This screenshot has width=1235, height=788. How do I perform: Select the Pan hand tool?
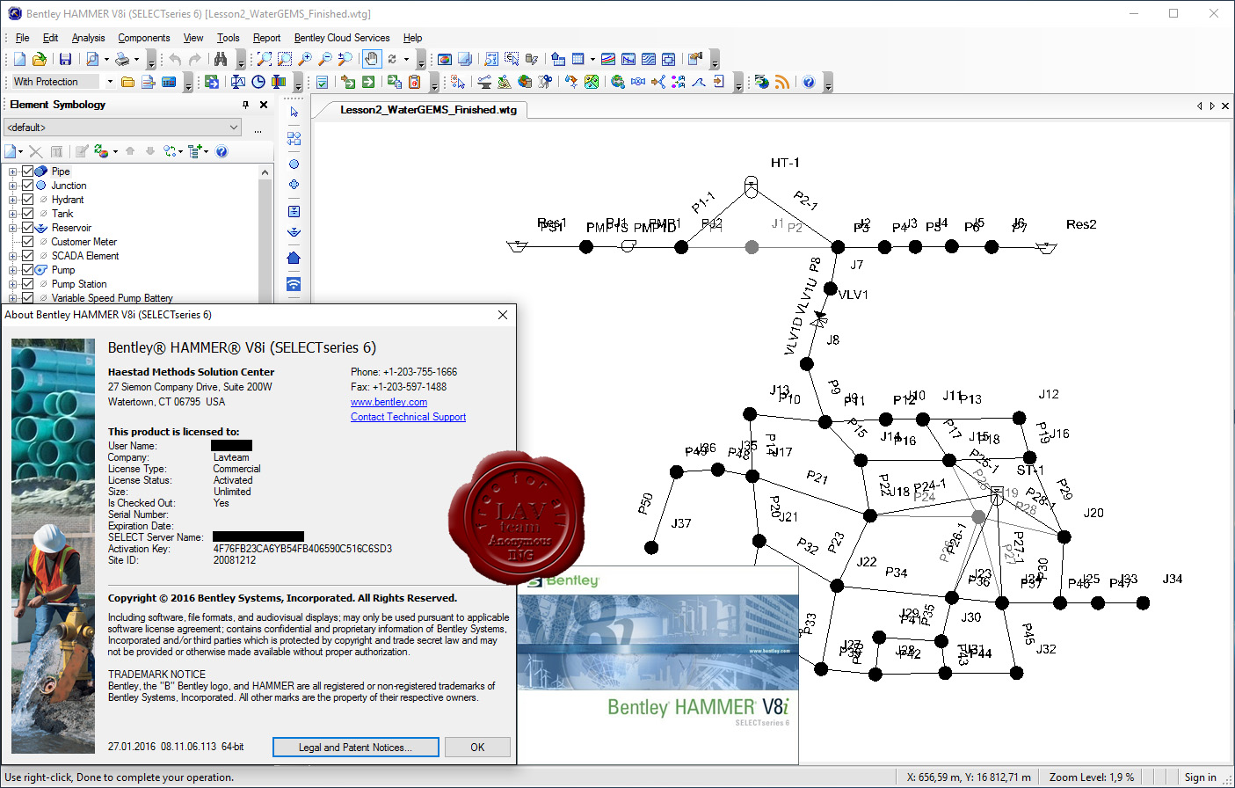[x=372, y=59]
